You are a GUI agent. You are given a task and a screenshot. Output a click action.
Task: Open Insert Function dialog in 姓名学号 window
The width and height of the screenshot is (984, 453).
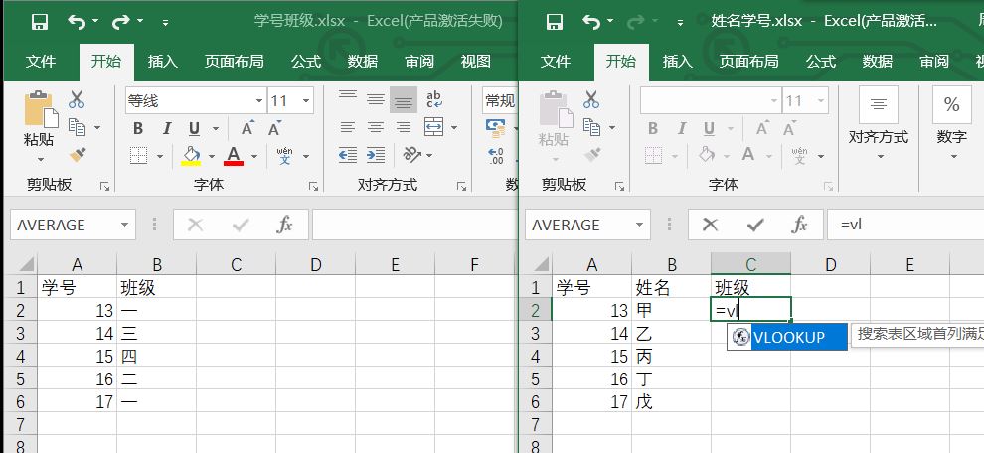pyautogui.click(x=799, y=225)
